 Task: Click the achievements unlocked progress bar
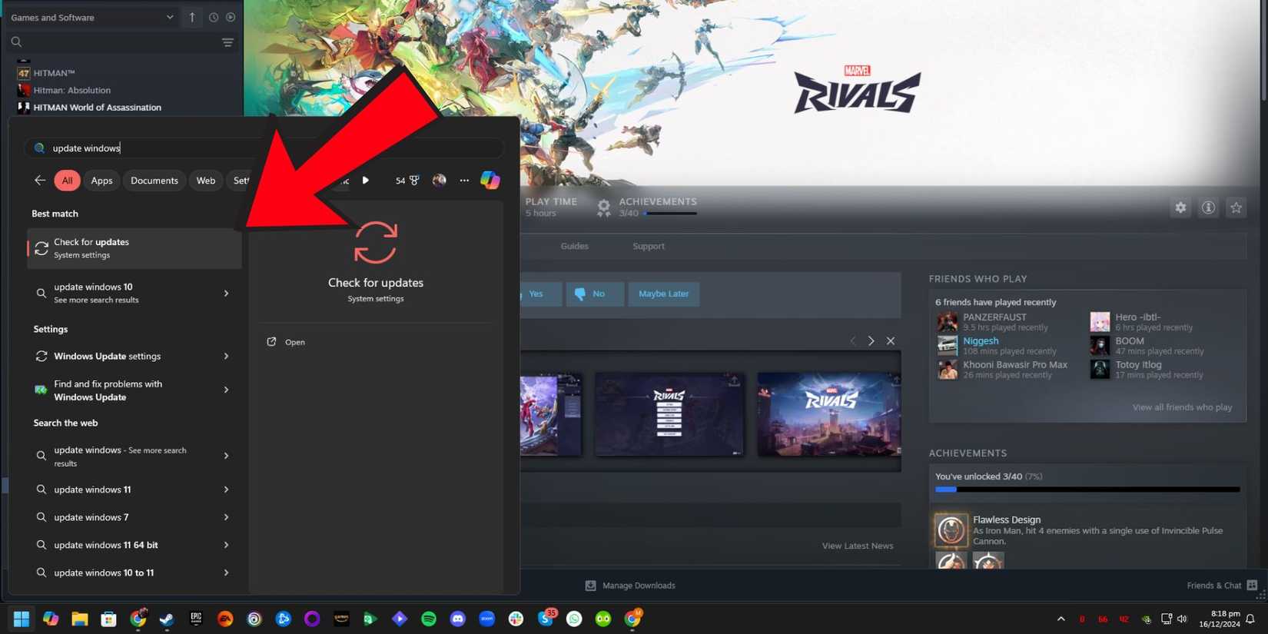(1087, 490)
